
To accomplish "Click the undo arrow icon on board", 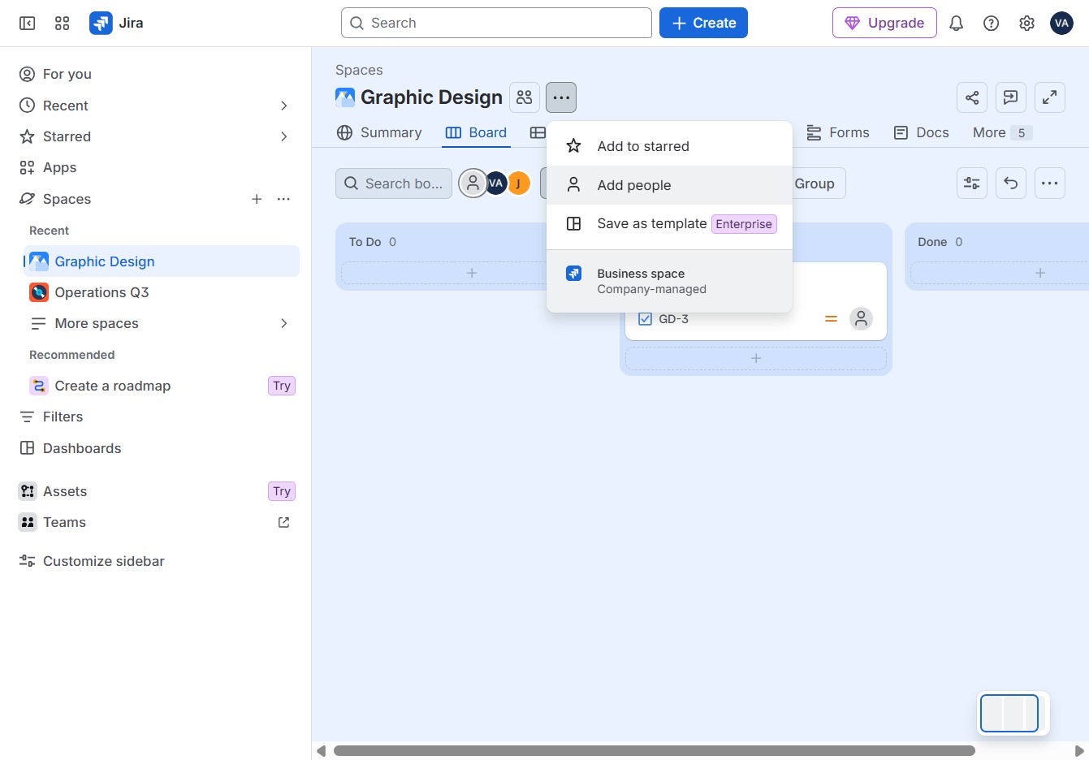I will coord(1011,184).
